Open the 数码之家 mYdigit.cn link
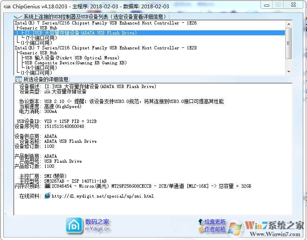This screenshot has height=240, width=307. coord(97,225)
